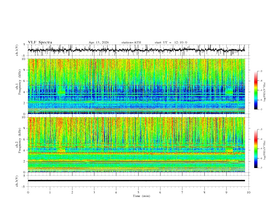Click time axis tick label "4"
Screen dimensions: 280x216
pos(116,192)
